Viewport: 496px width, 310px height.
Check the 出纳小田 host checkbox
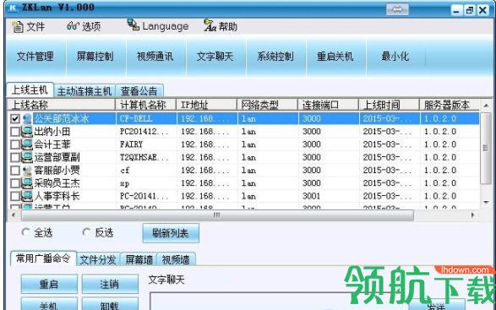[x=15, y=132]
